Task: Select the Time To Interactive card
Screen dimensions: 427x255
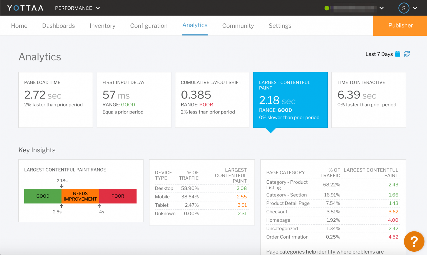Action: pos(369,100)
